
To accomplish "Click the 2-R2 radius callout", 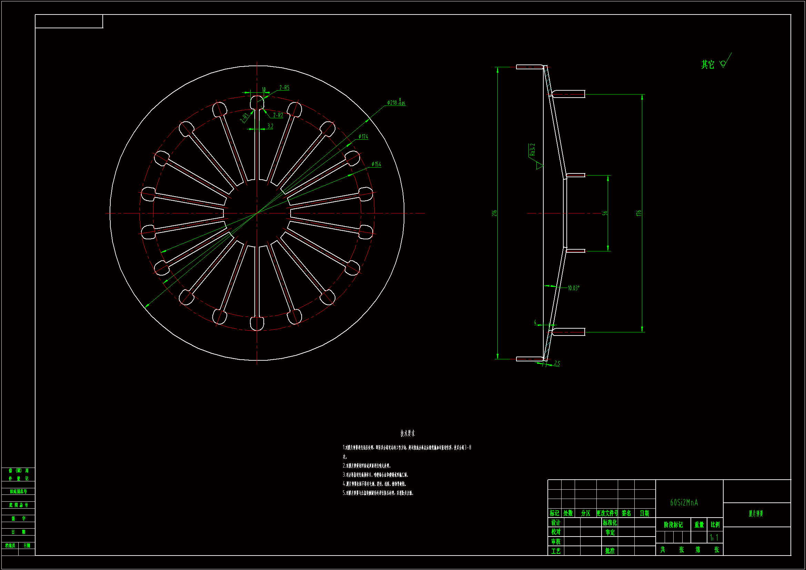I will (x=278, y=116).
